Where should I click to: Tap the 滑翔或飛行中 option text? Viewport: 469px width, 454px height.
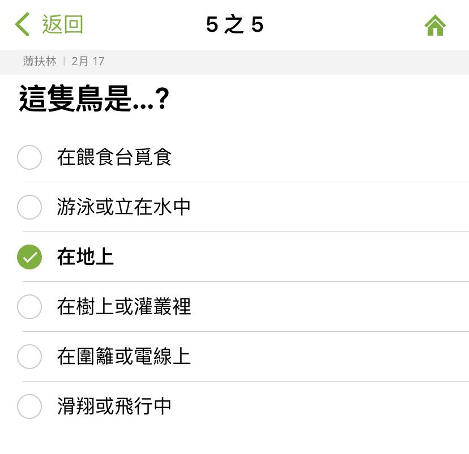(114, 406)
